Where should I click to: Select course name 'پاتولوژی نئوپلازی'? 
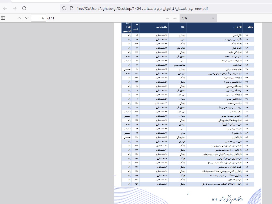click(235, 180)
